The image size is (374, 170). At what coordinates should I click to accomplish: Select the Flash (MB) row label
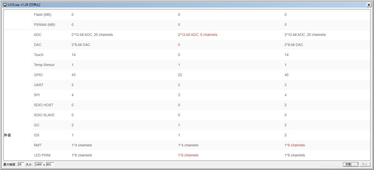[42, 15]
